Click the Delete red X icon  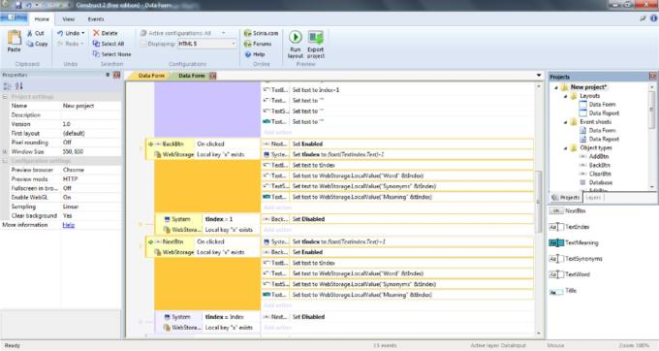[96, 33]
